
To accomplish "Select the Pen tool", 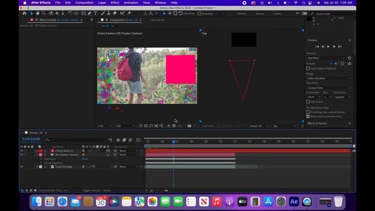I will [x=90, y=13].
